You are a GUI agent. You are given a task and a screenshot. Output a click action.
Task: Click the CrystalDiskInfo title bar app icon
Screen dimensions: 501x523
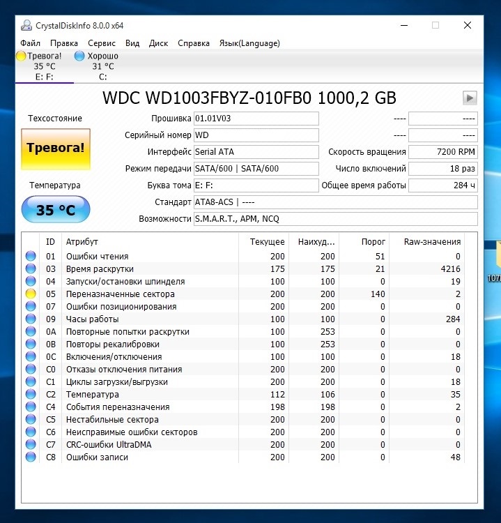point(26,26)
